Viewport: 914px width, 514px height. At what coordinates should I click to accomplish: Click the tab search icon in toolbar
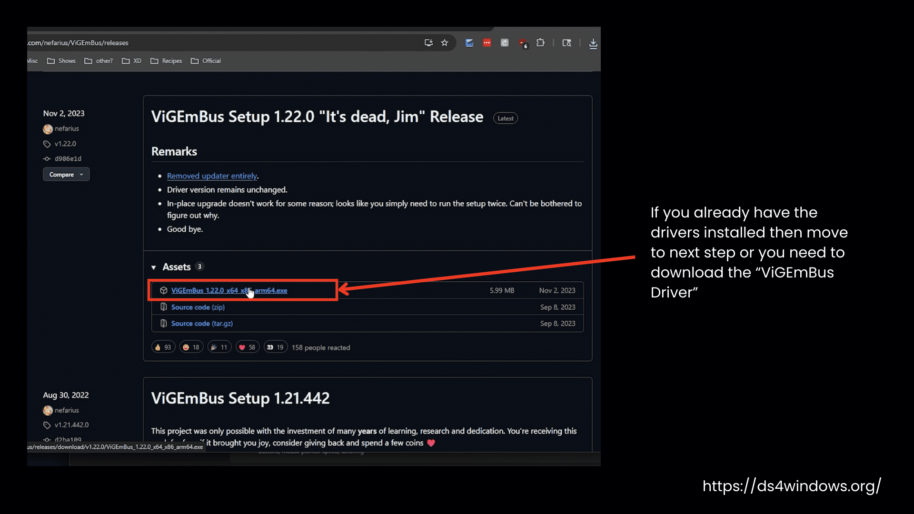[566, 43]
